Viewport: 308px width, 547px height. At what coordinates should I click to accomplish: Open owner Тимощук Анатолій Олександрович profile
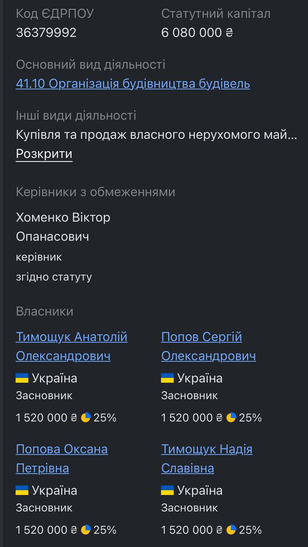(71, 346)
